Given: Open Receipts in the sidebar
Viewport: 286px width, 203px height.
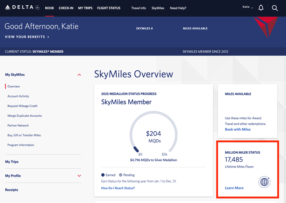Looking at the screenshot, I should point(11,190).
